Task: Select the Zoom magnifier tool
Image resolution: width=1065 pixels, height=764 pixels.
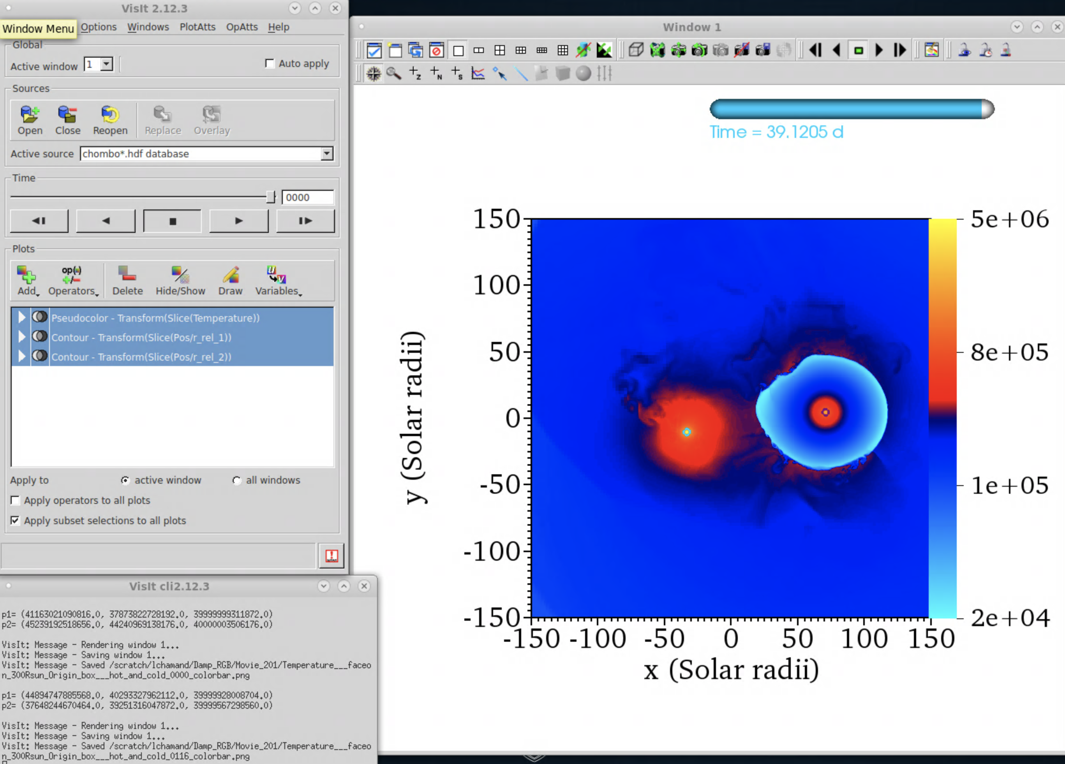Action: (394, 74)
